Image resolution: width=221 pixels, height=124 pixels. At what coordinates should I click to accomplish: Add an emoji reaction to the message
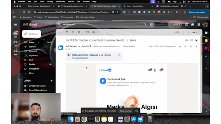click(185, 46)
